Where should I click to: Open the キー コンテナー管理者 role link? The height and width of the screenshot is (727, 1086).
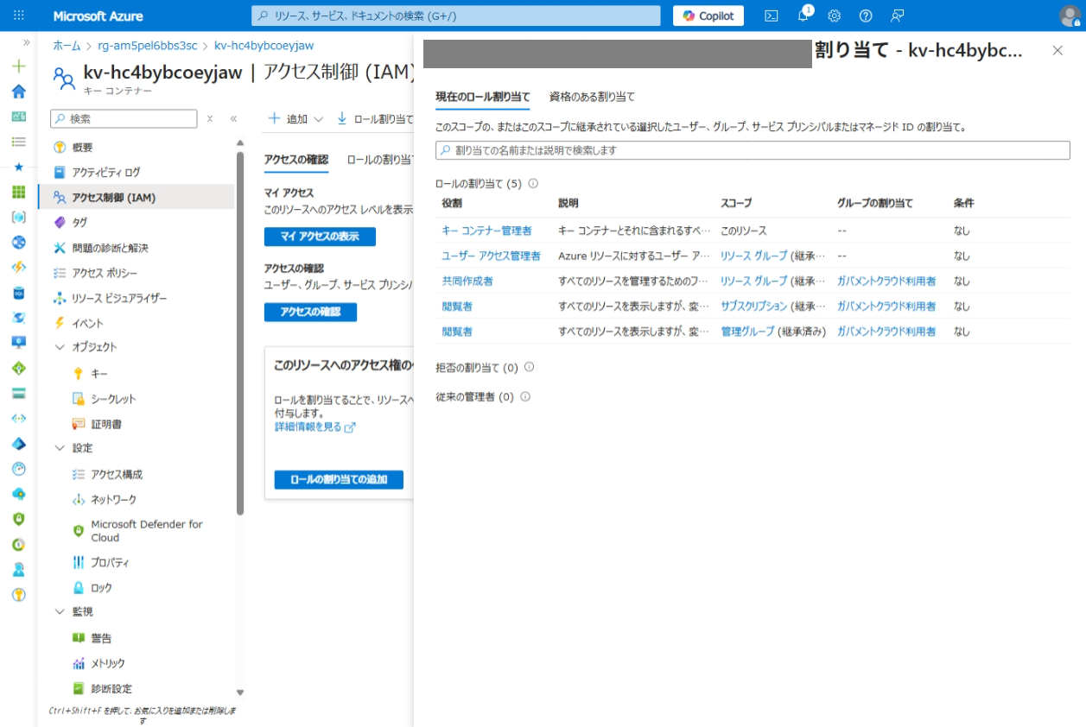(486, 231)
